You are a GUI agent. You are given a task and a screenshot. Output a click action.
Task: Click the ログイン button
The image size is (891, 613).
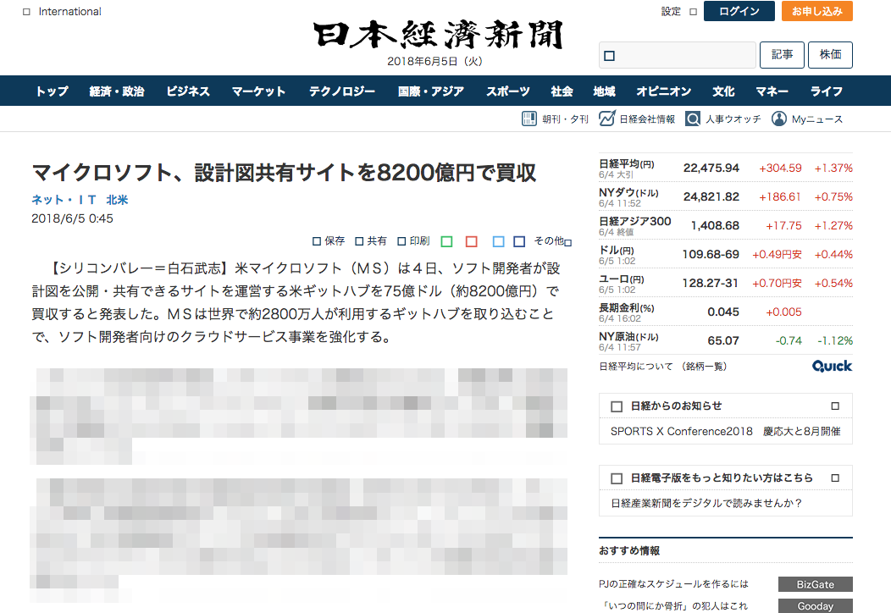739,11
